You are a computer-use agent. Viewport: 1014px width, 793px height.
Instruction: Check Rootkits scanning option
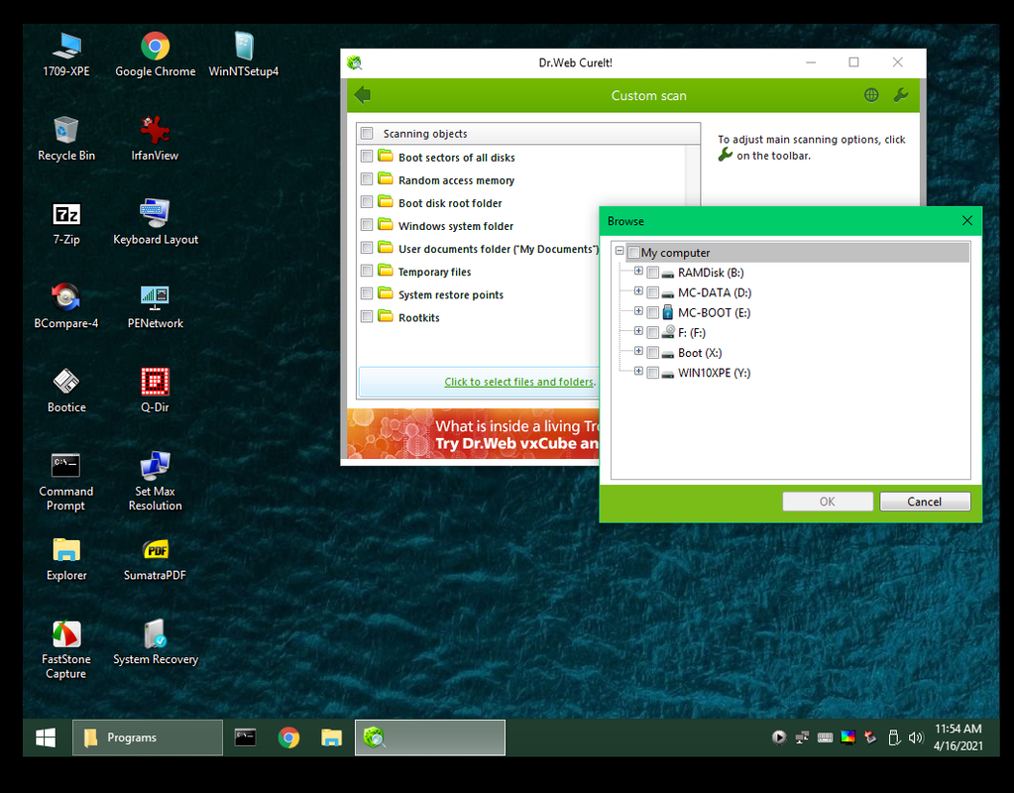pyautogui.click(x=367, y=317)
